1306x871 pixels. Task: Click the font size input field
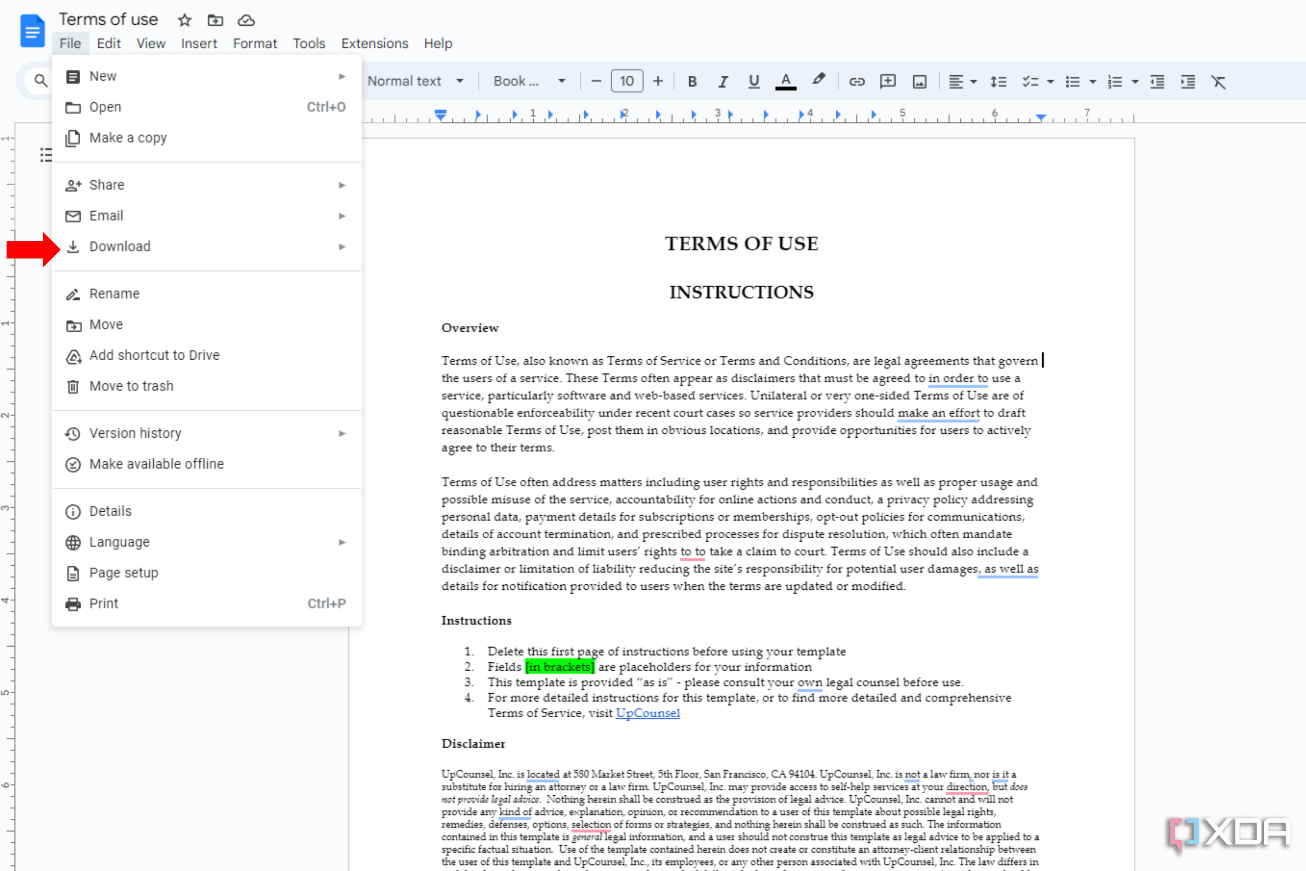coord(626,81)
